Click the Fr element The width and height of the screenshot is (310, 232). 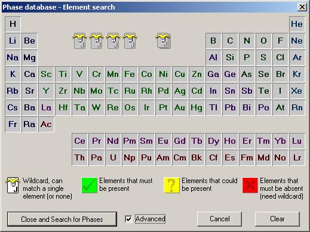coord(13,124)
